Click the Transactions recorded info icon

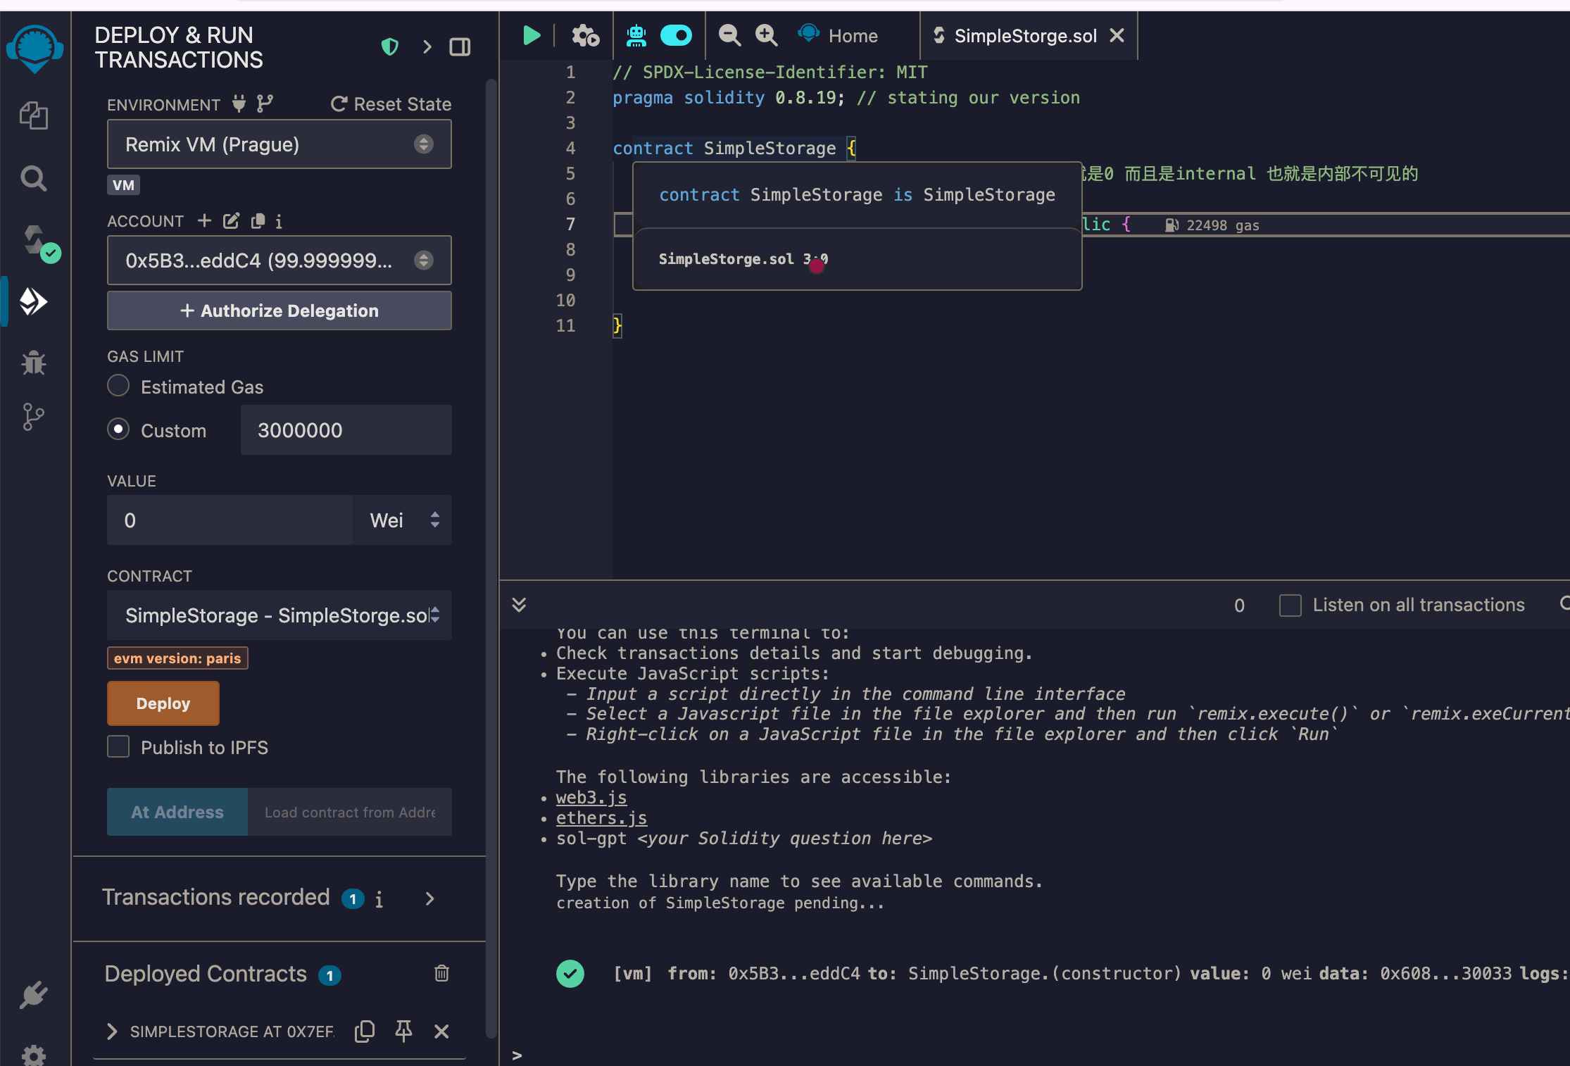tap(379, 899)
